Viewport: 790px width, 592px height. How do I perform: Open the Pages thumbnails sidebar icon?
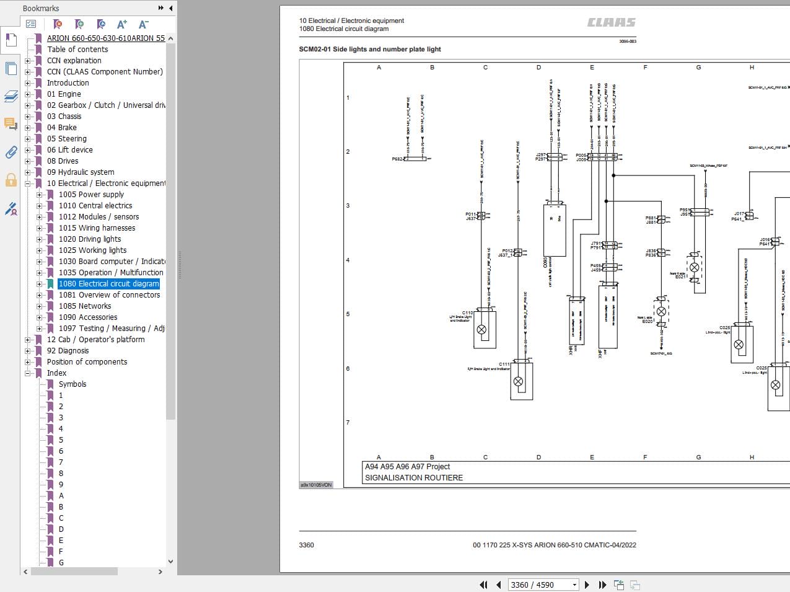click(11, 68)
